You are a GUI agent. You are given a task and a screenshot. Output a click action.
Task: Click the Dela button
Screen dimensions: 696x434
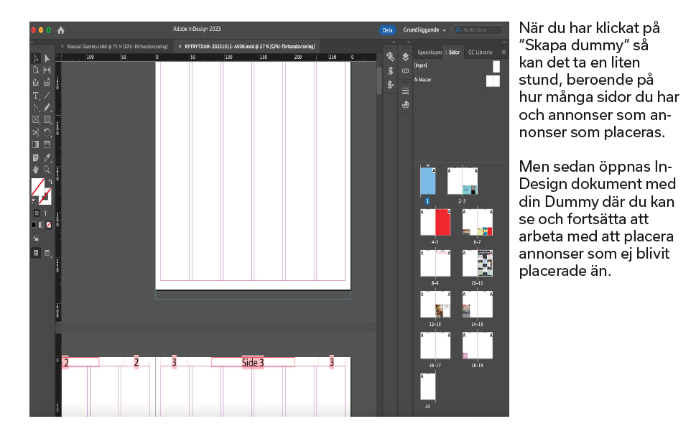click(x=388, y=30)
